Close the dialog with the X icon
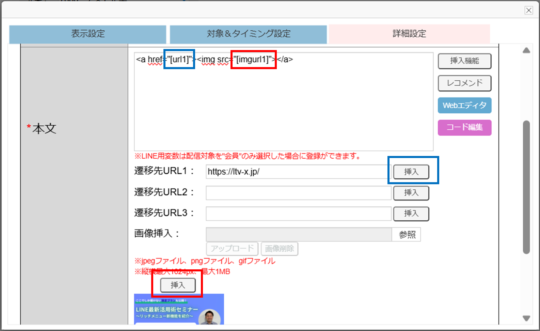This screenshot has width=540, height=331. tap(528, 10)
